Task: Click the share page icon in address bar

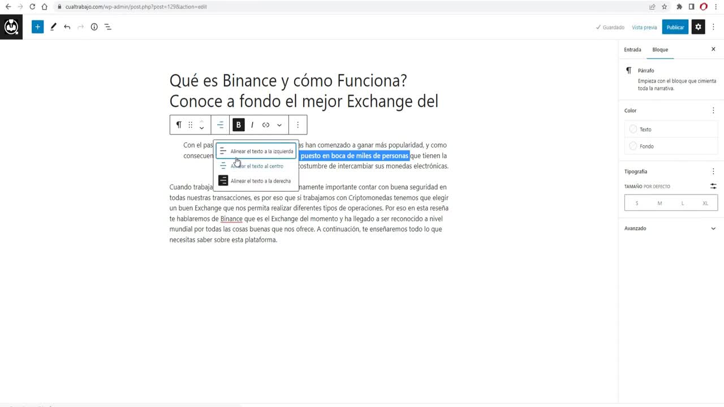Action: coord(652,7)
